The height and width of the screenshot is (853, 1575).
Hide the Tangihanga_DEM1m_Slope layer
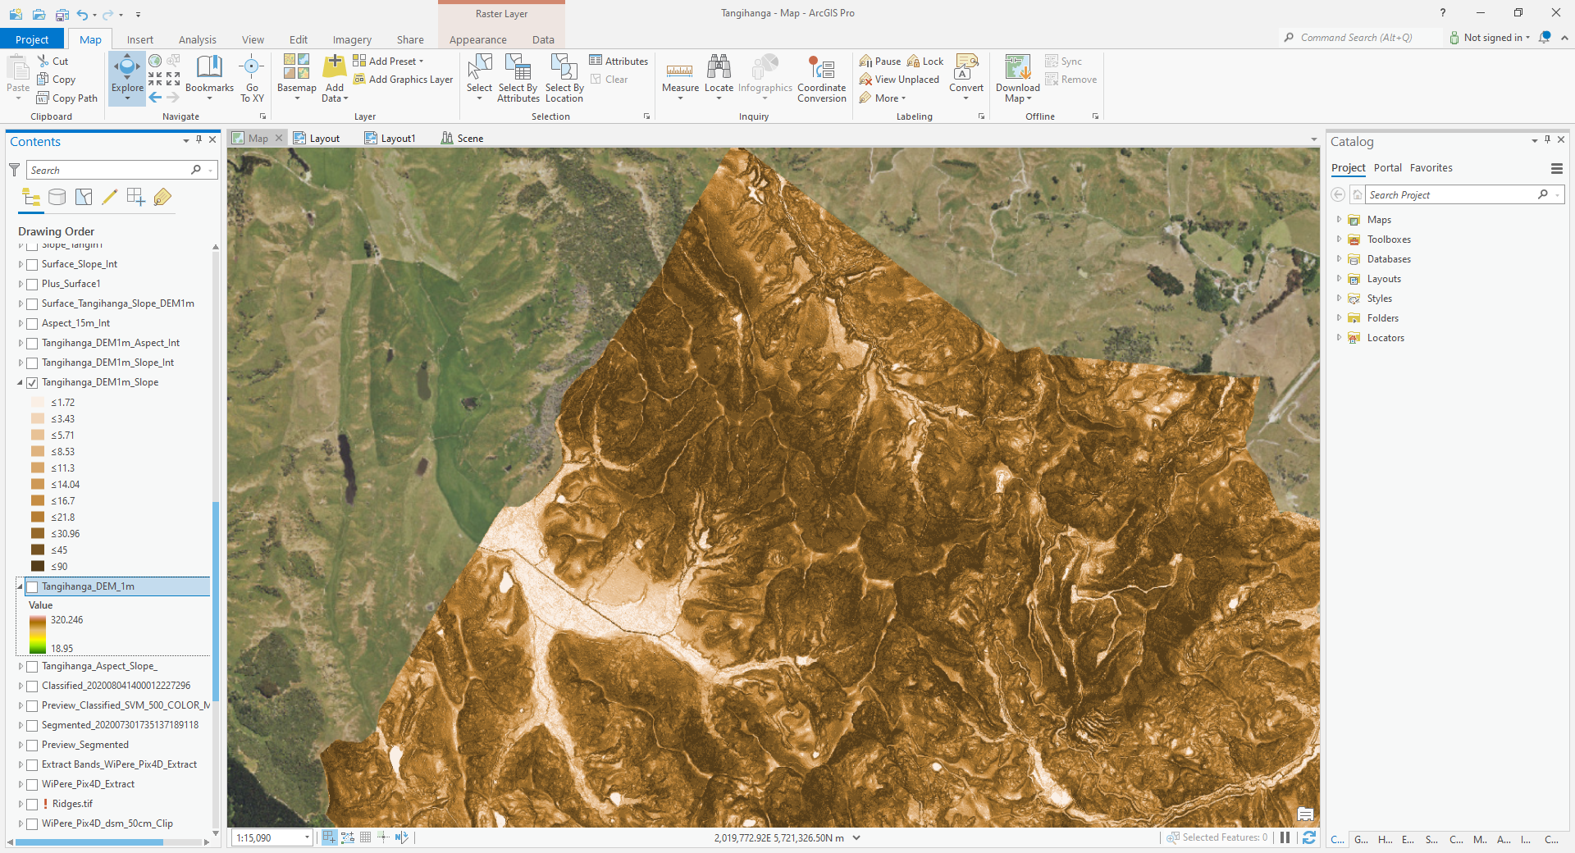coord(31,382)
